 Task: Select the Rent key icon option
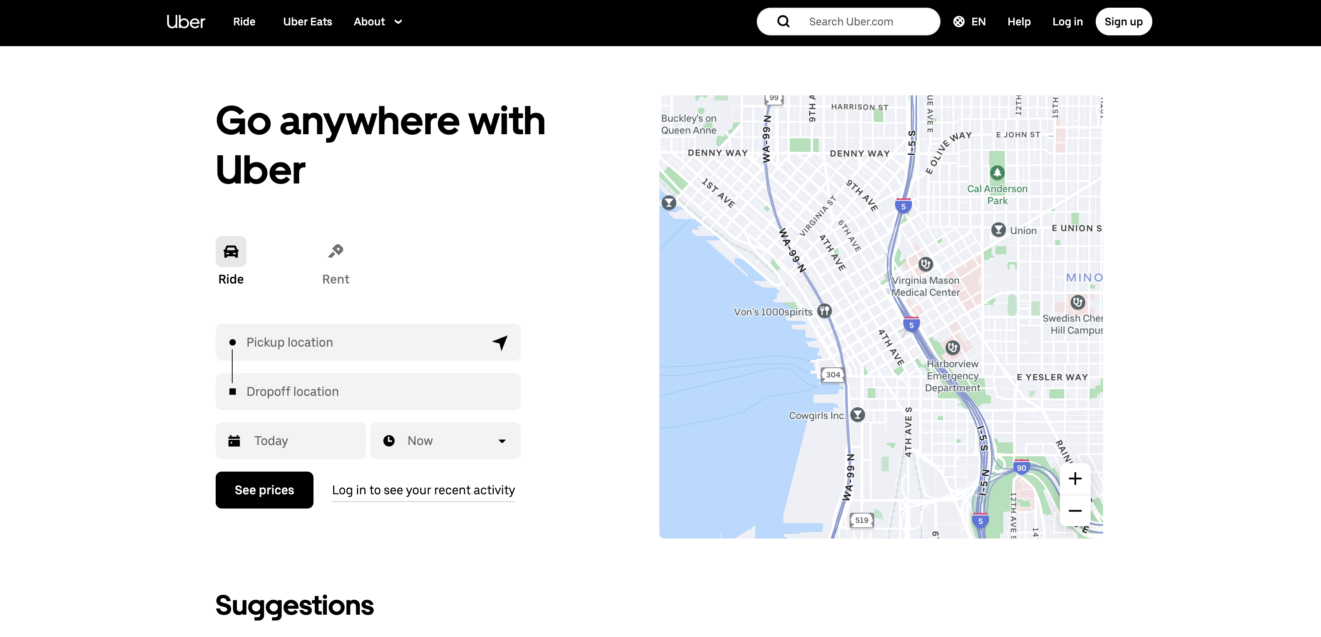(335, 252)
